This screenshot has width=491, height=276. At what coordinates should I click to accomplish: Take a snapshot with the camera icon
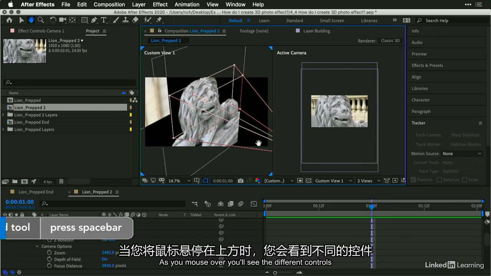pos(241,181)
